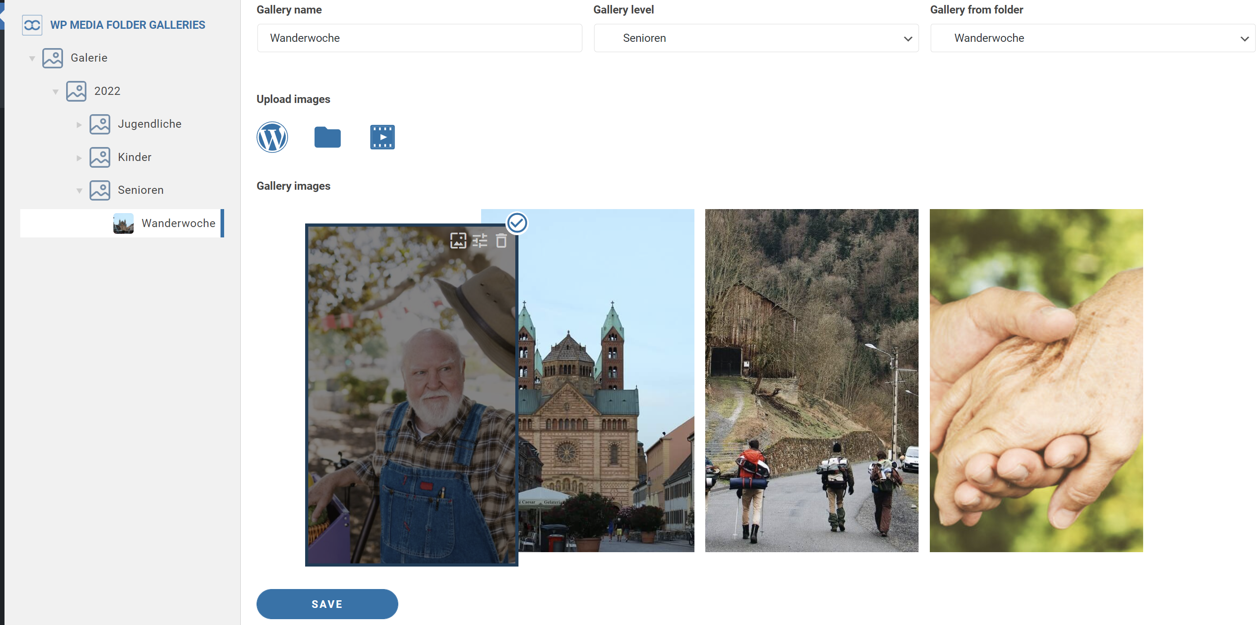The image size is (1257, 625).
Task: Click the video film-strip upload icon
Action: (x=382, y=137)
